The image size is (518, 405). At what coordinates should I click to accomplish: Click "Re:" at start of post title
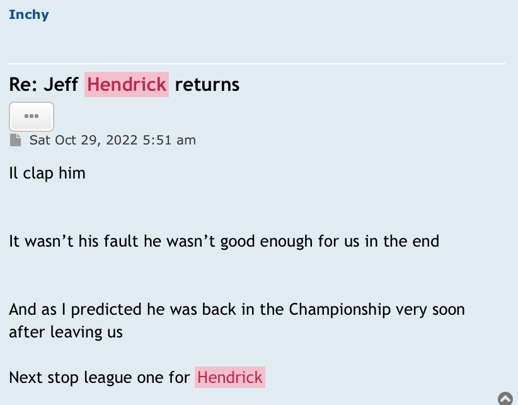click(24, 85)
